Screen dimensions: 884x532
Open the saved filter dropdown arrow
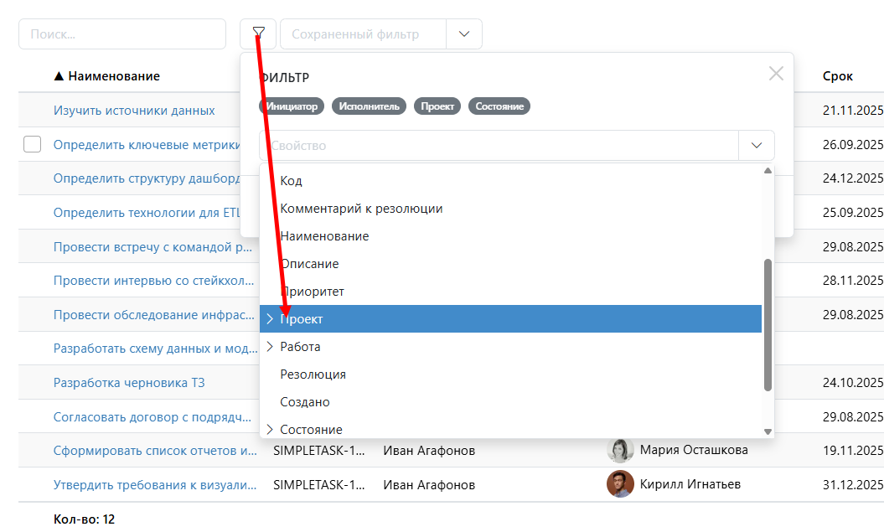[464, 34]
